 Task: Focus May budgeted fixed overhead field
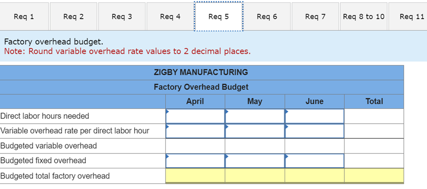pos(255,161)
